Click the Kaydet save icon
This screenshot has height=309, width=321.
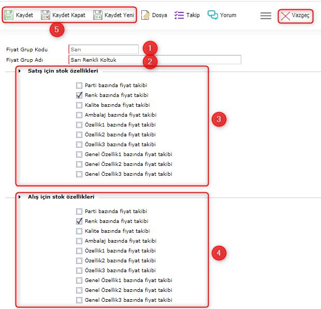9,15
